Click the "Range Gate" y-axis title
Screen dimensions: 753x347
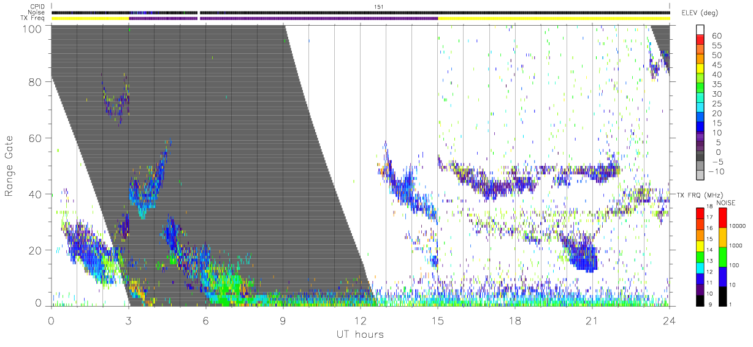(x=10, y=166)
